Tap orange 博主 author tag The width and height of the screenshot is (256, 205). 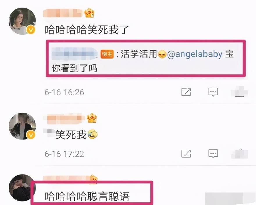tap(107, 54)
